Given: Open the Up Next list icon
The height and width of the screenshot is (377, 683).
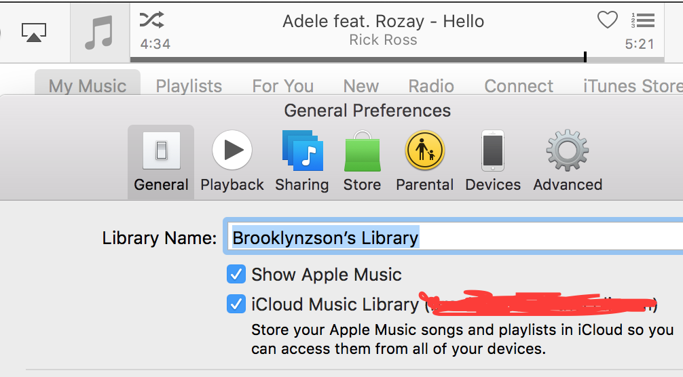Looking at the screenshot, I should click(642, 20).
